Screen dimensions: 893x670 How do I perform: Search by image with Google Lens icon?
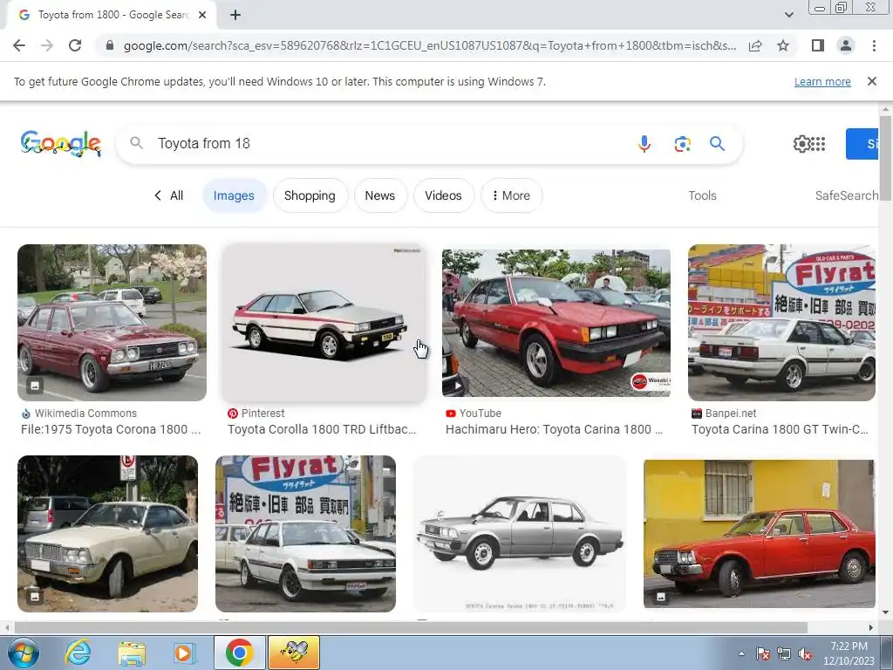[682, 144]
